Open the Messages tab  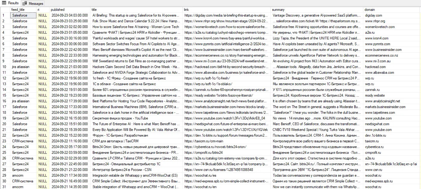[x=36, y=3]
